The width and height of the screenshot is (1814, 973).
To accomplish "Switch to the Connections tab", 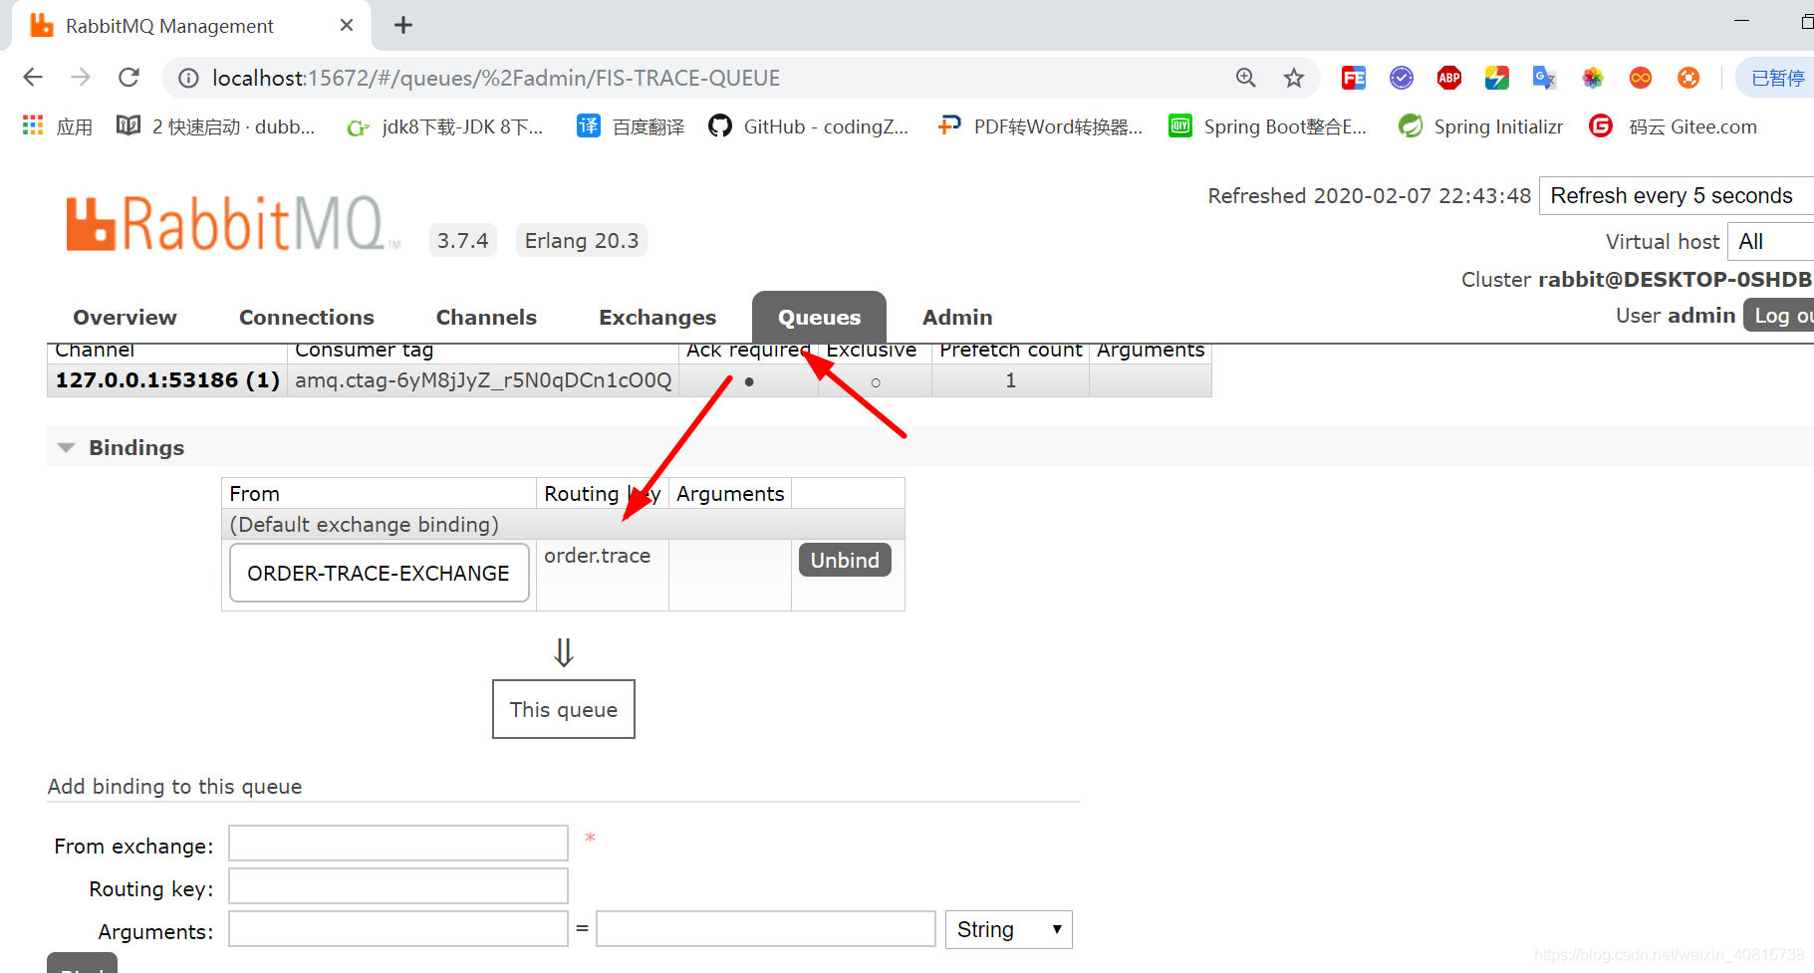I will [x=307, y=317].
